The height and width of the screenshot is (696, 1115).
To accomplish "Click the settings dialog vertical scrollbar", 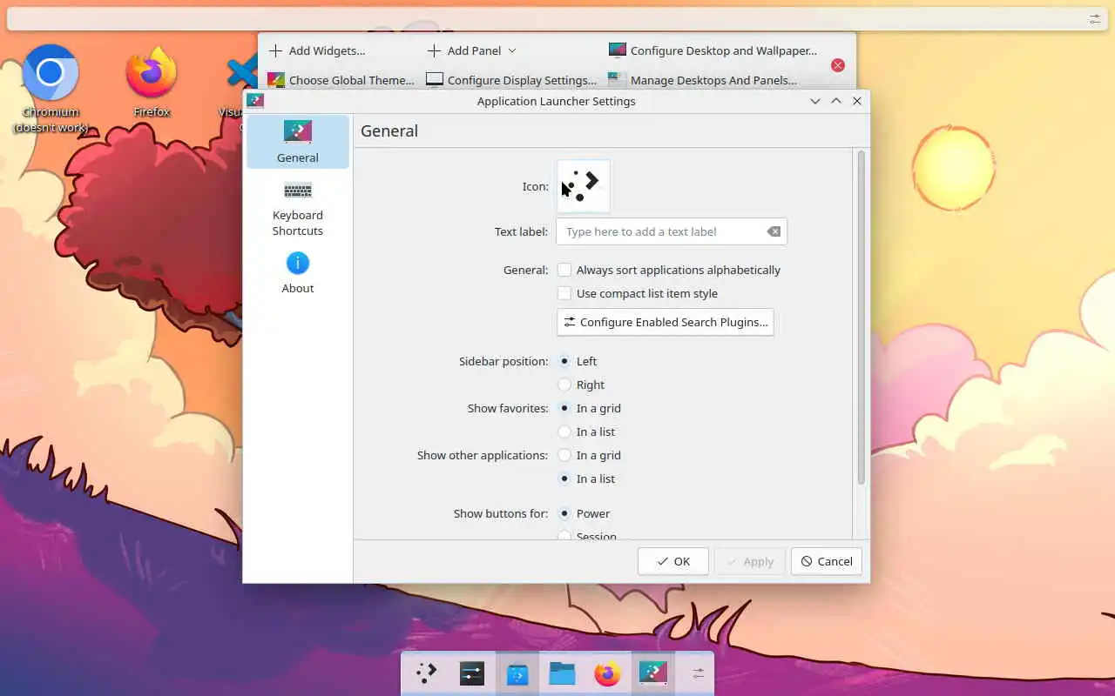I will 862,318.
